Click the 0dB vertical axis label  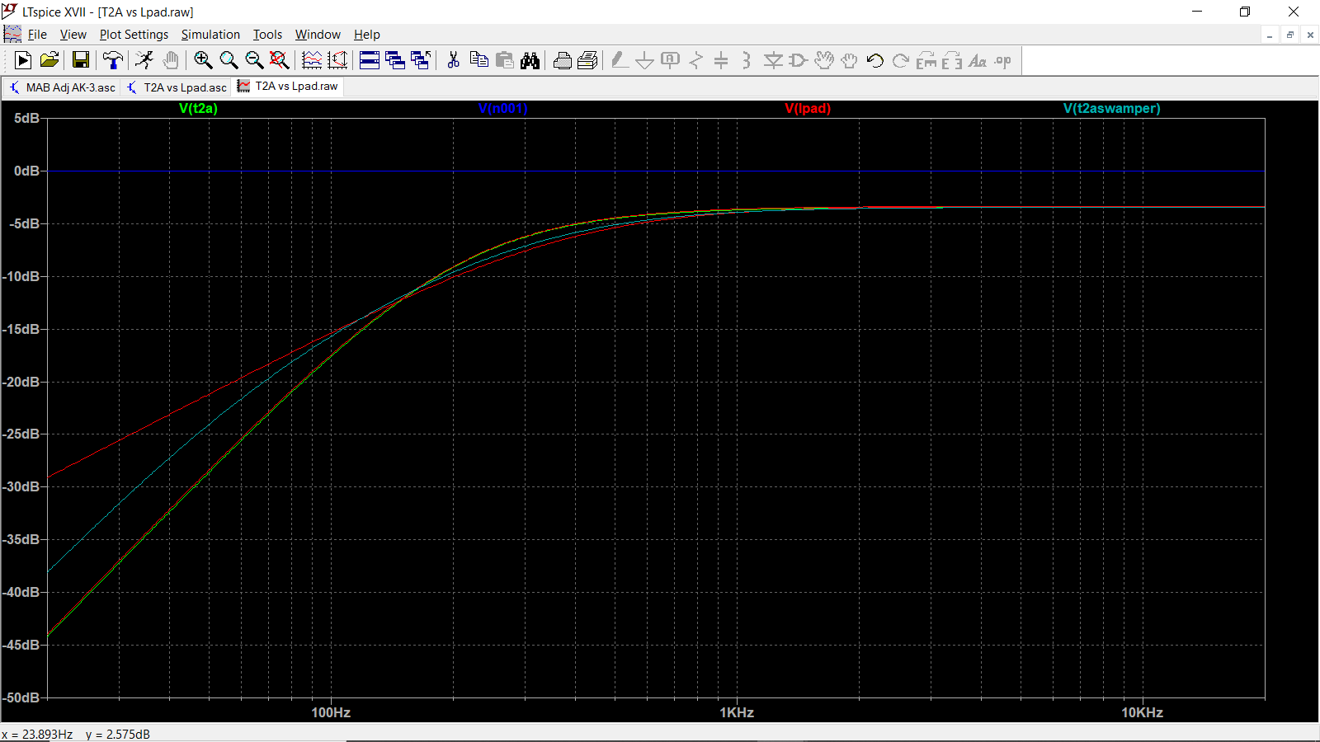click(26, 171)
